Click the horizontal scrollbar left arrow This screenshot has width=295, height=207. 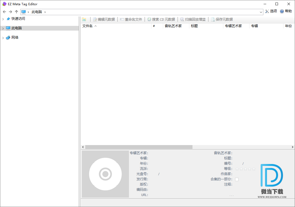[x=83, y=147]
